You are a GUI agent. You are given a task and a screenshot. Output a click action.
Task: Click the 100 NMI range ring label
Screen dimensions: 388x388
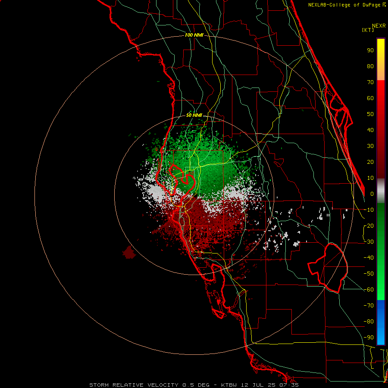point(194,35)
